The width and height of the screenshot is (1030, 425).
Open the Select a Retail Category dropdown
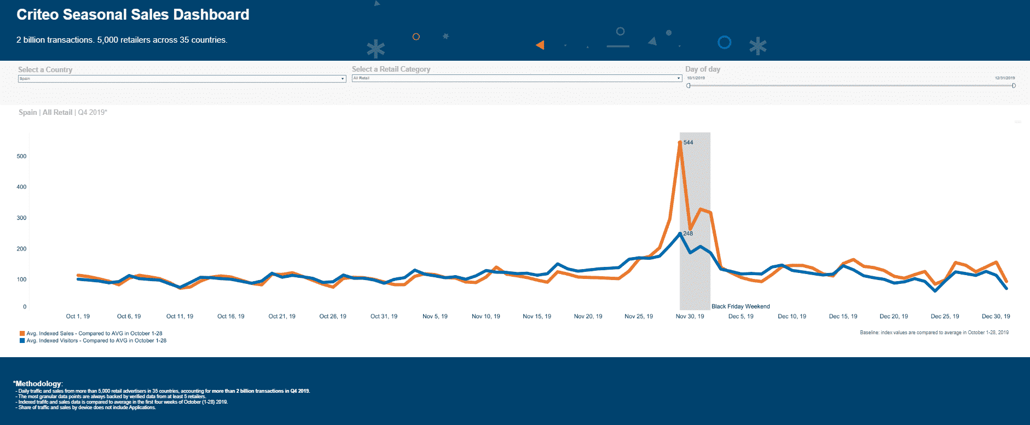click(x=517, y=78)
